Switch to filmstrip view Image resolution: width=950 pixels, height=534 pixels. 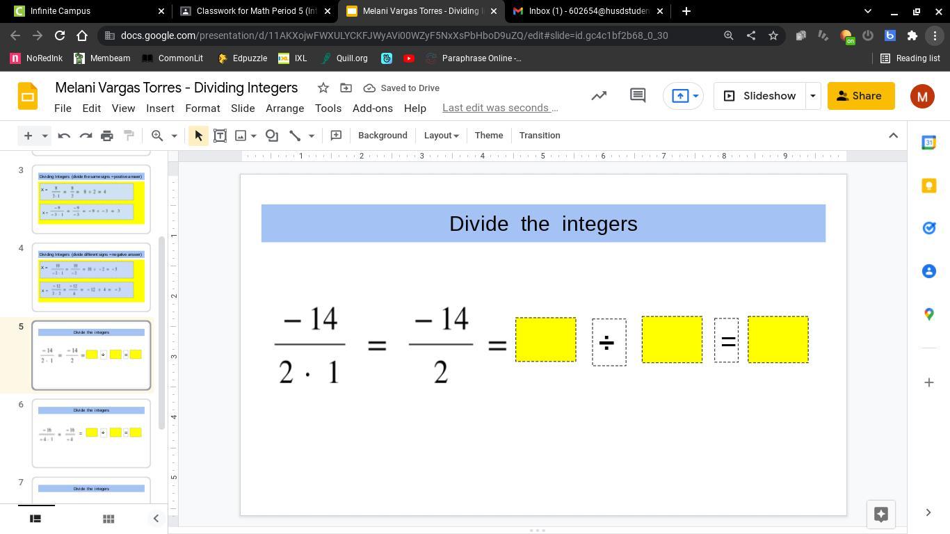click(35, 519)
